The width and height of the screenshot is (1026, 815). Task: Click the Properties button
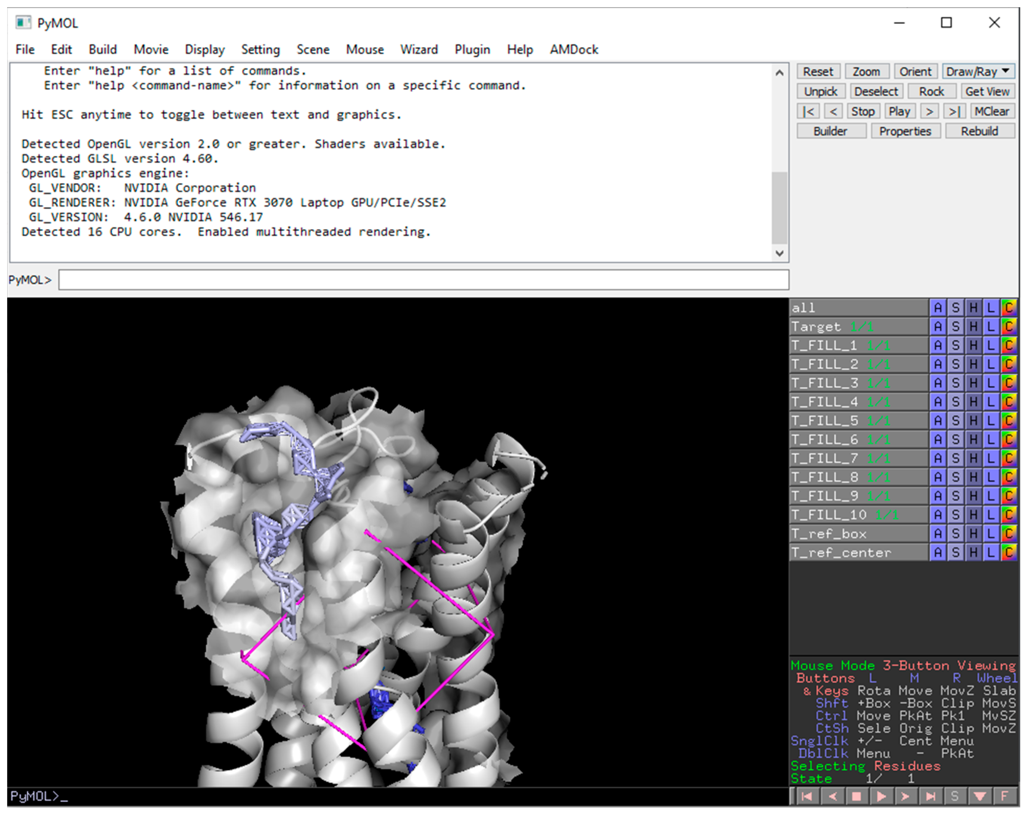pos(905,131)
